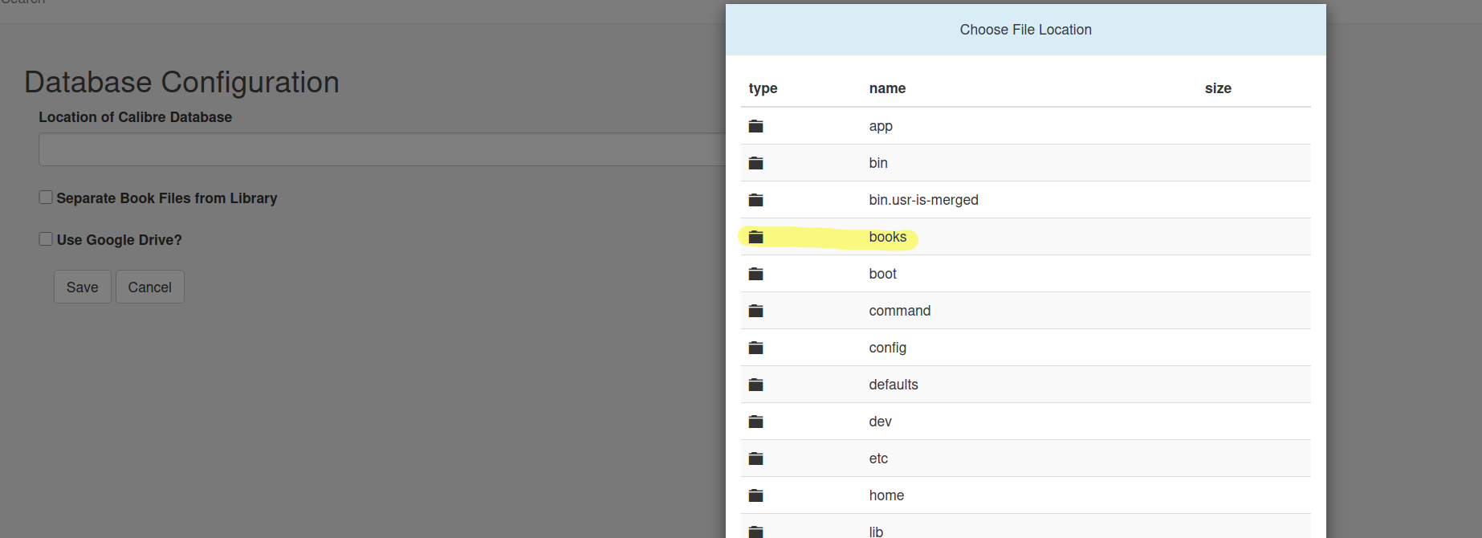Click the folder icon beside app

click(x=755, y=126)
